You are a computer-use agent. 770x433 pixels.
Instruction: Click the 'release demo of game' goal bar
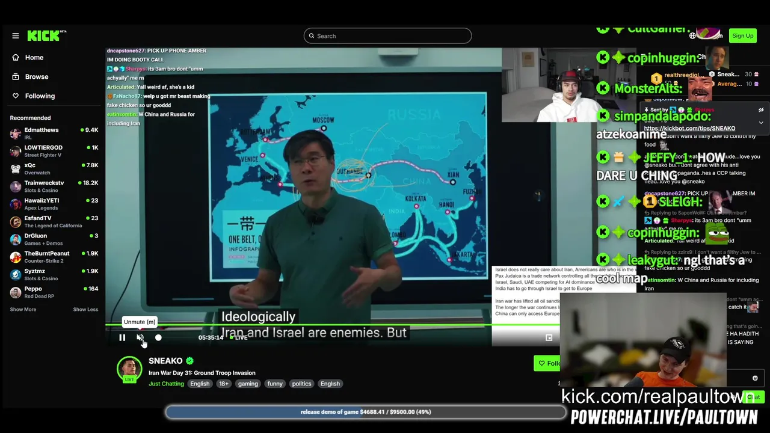366,412
